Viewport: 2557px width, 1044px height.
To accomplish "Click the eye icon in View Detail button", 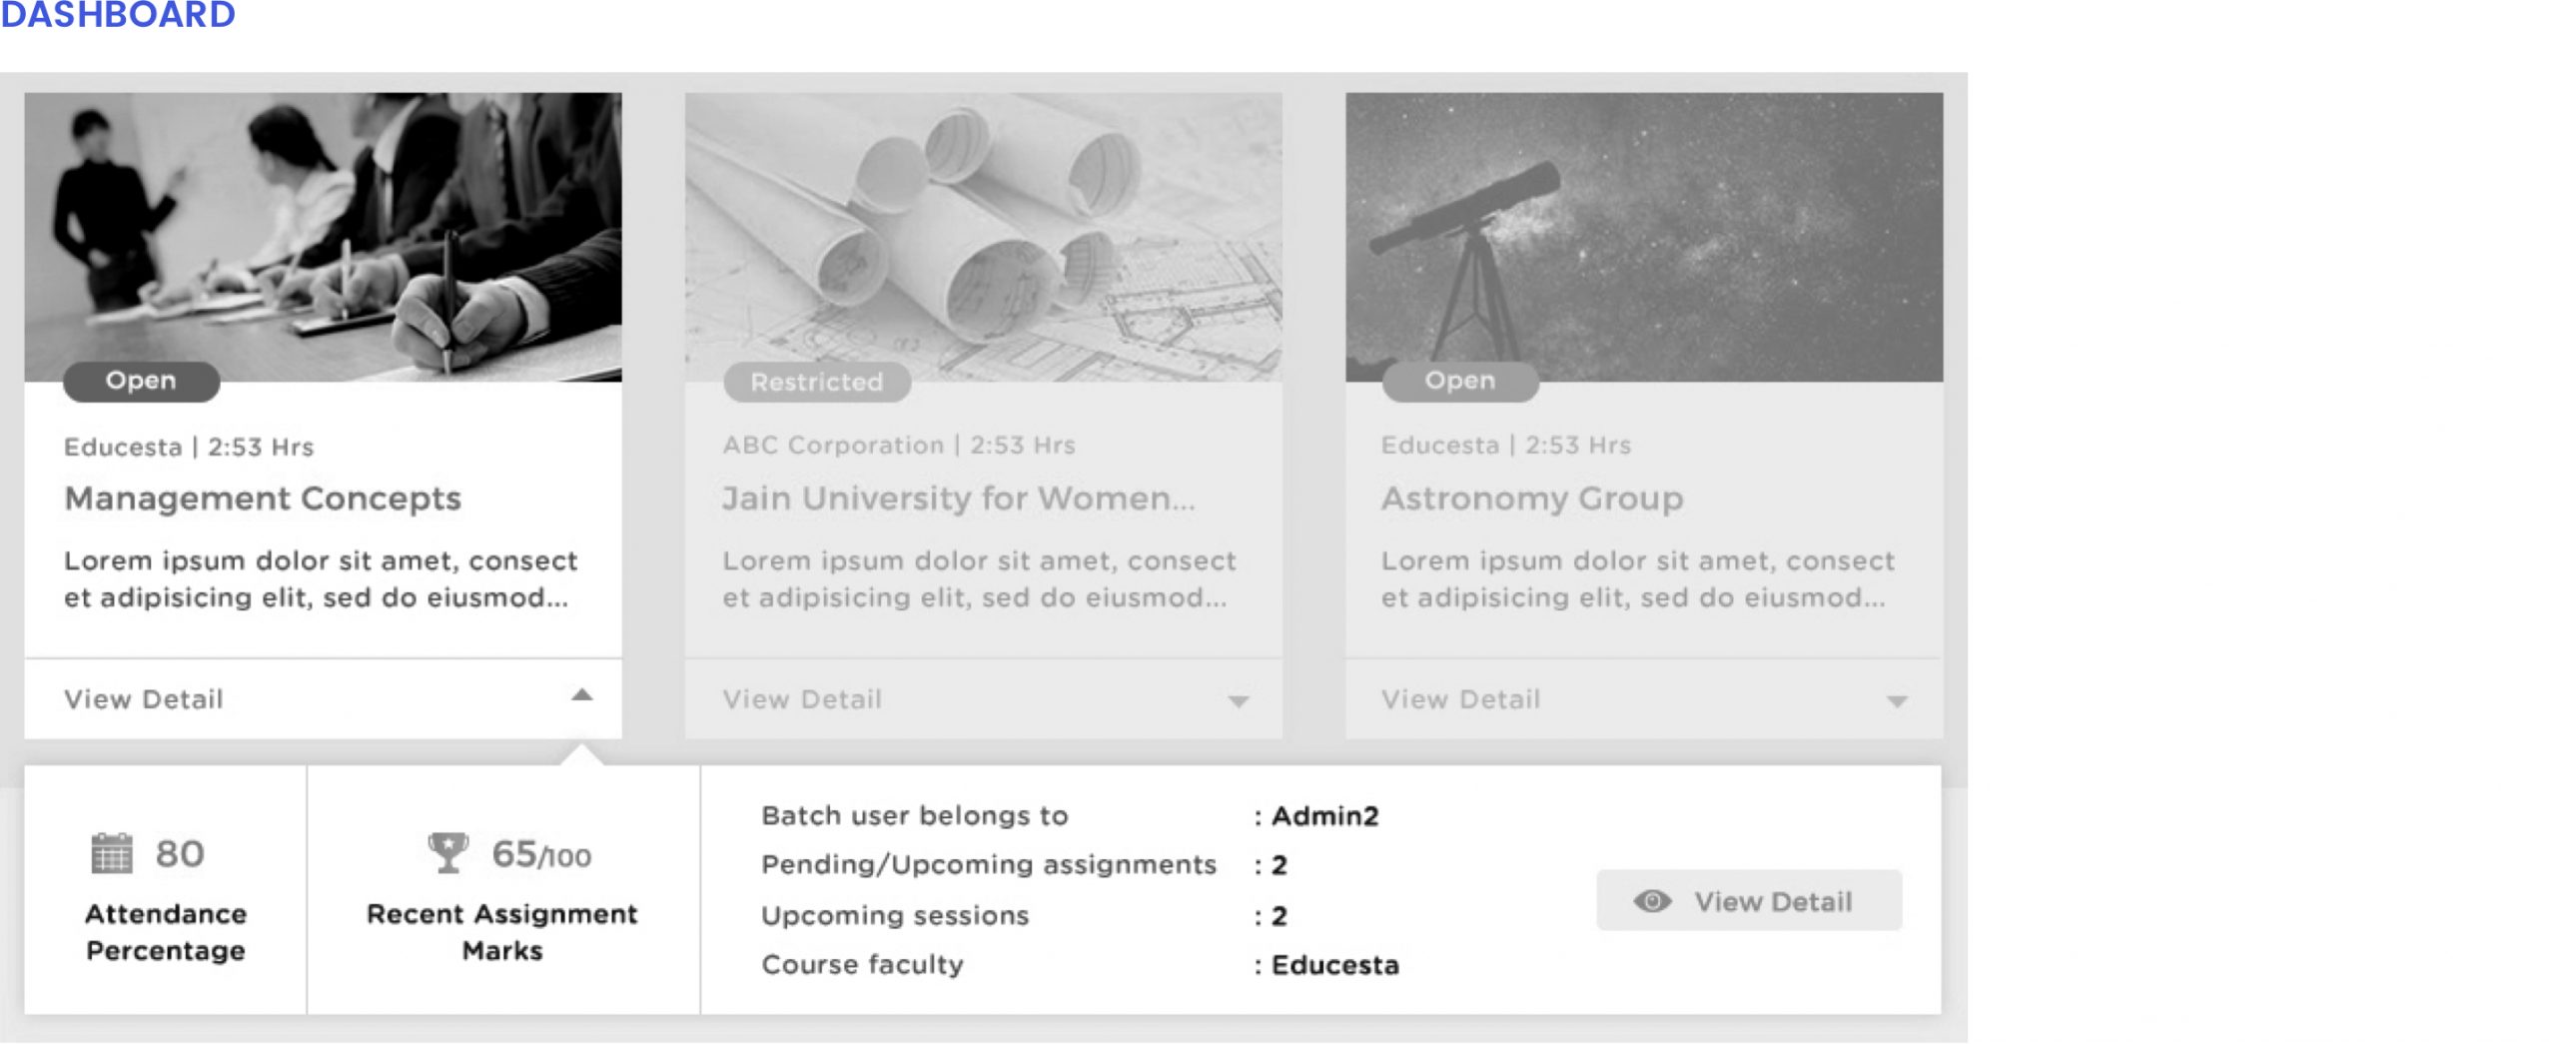I will (x=1652, y=901).
